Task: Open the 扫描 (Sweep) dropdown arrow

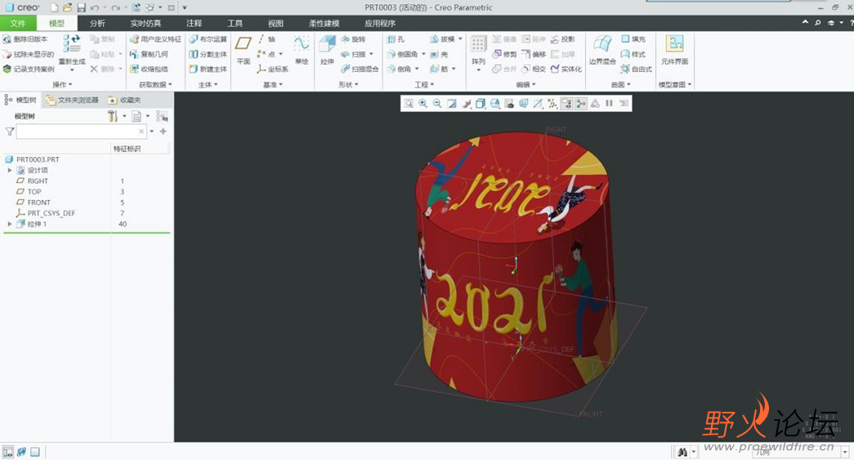Action: click(x=372, y=55)
